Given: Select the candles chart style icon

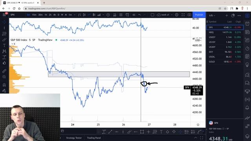Looking at the screenshot, I should pyautogui.click(x=84, y=15).
